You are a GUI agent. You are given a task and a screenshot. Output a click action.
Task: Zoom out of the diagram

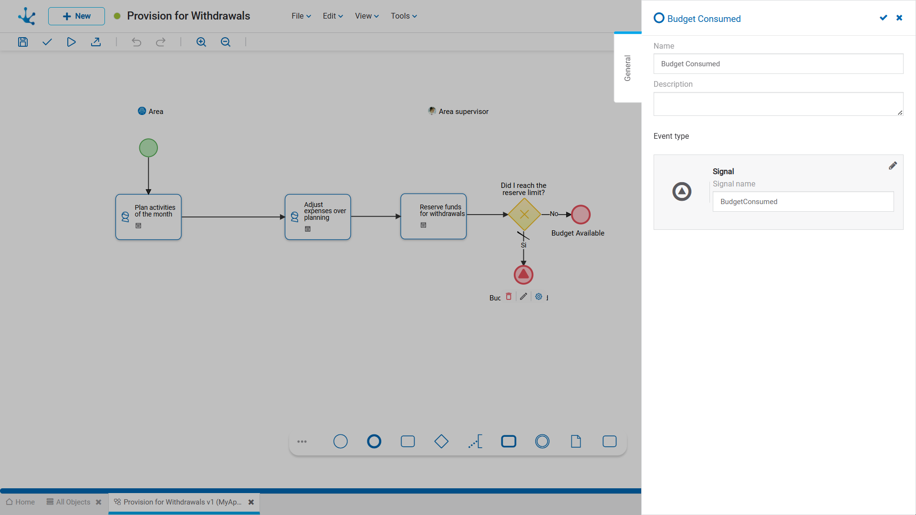(x=226, y=42)
